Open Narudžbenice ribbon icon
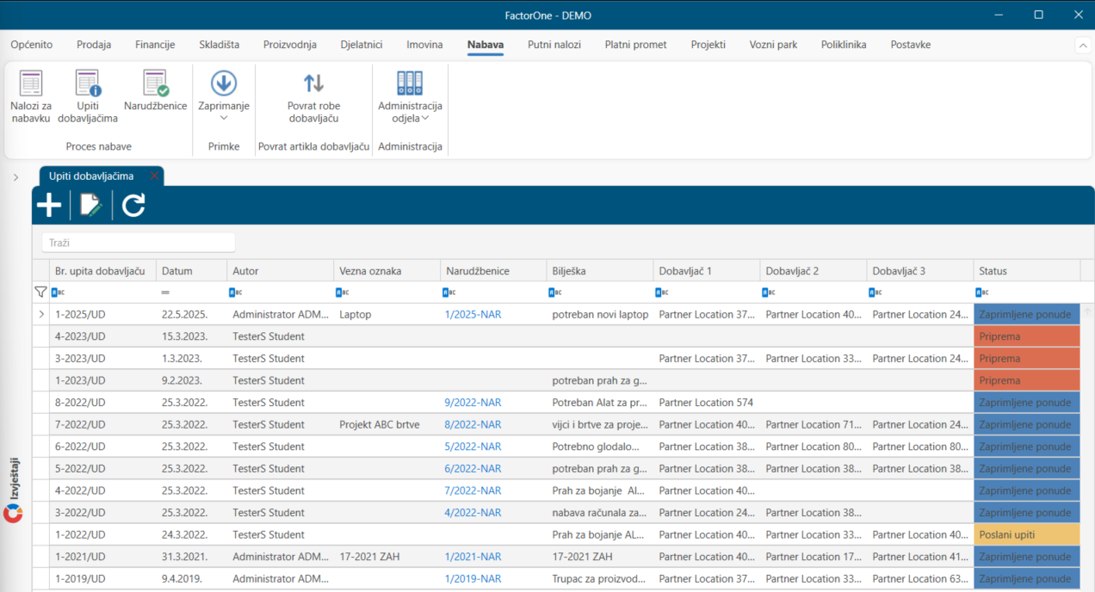The image size is (1095, 592). [156, 90]
